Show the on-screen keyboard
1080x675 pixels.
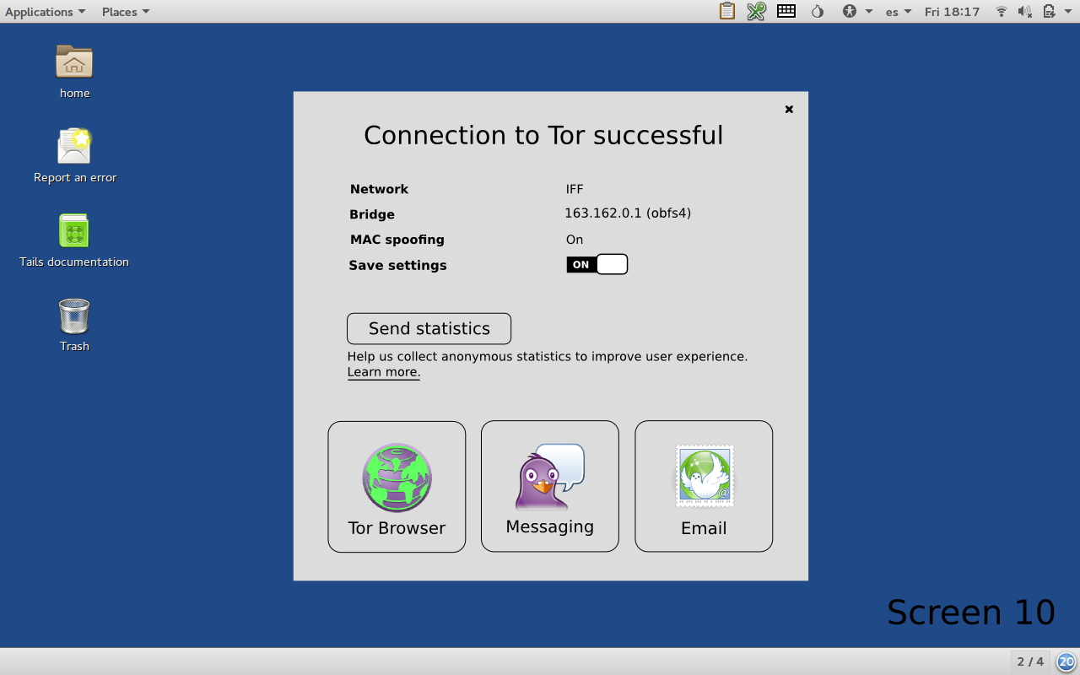point(786,12)
